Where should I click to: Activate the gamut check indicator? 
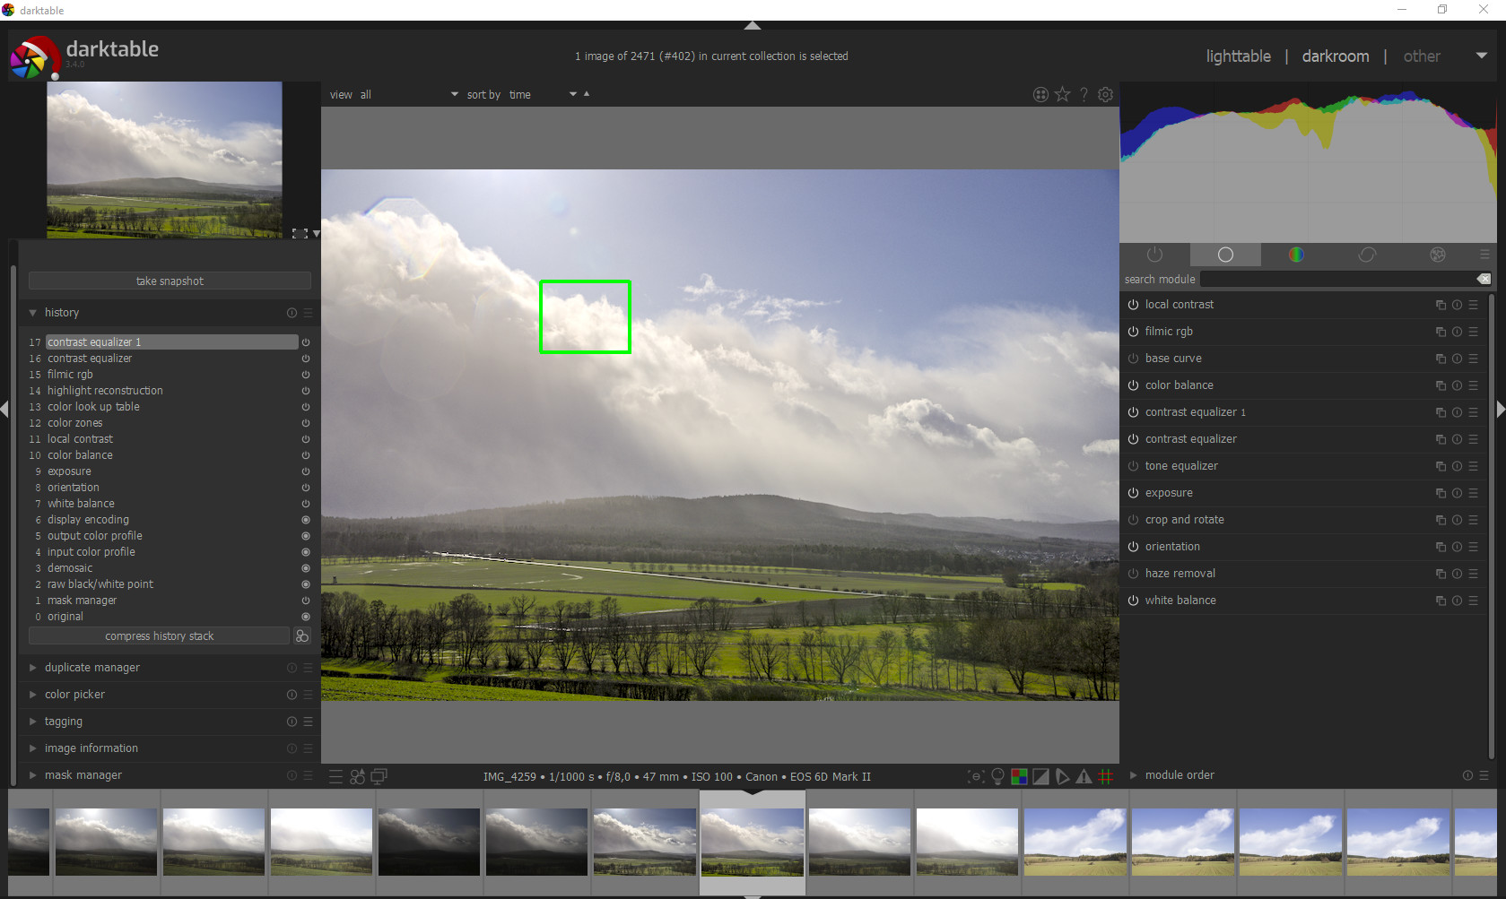tap(1084, 776)
